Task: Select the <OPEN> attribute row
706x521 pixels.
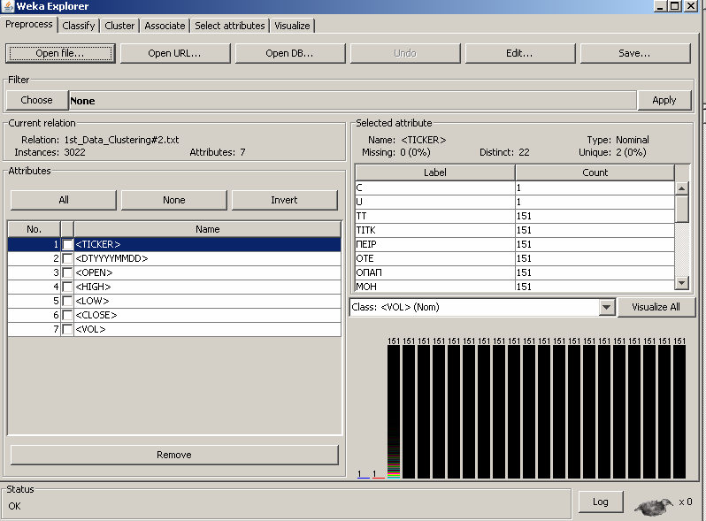Action: tap(174, 272)
